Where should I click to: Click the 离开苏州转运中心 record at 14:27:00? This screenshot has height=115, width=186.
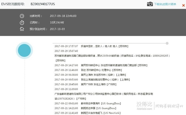click(101, 65)
